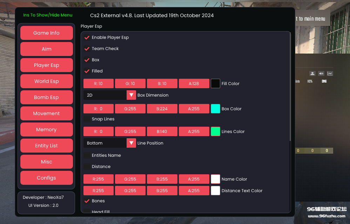The height and width of the screenshot is (224, 350).
Task: Open the green Lines Color swatch
Action: (215, 132)
